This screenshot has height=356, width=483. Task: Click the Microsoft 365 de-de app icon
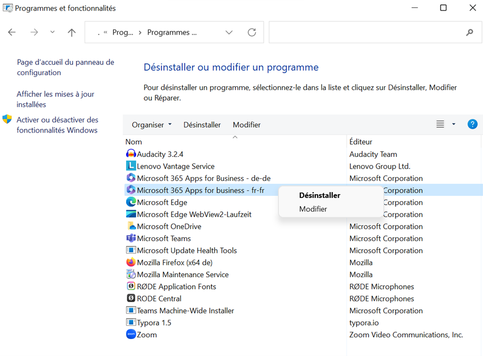pyautogui.click(x=131, y=178)
